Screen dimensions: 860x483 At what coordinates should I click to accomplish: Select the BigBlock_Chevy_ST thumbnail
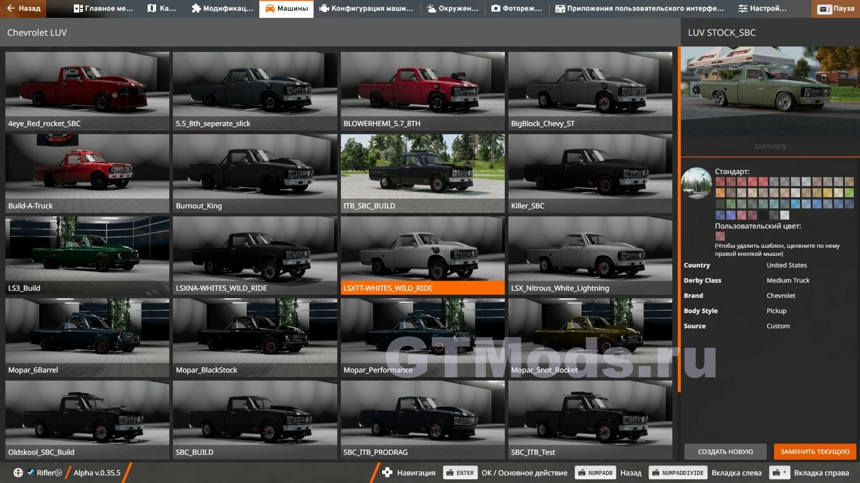click(x=590, y=91)
